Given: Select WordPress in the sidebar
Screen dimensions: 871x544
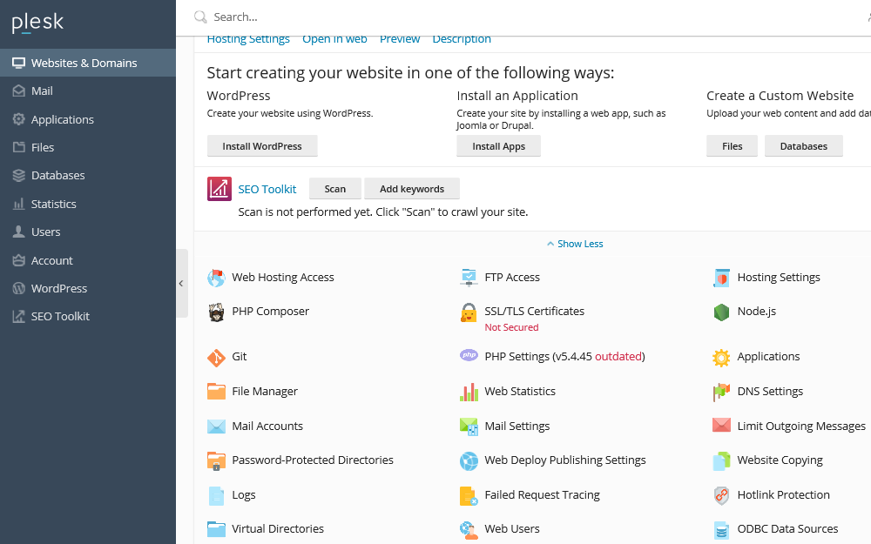Looking at the screenshot, I should (88, 288).
